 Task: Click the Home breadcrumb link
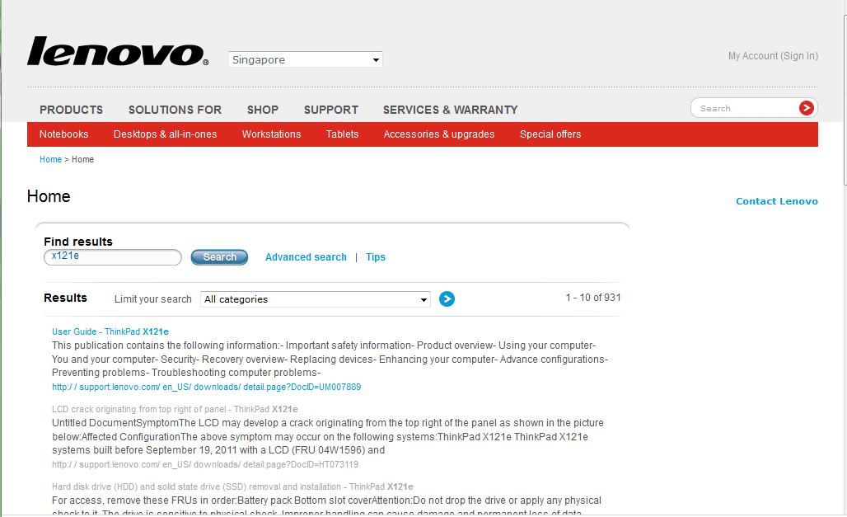point(51,159)
